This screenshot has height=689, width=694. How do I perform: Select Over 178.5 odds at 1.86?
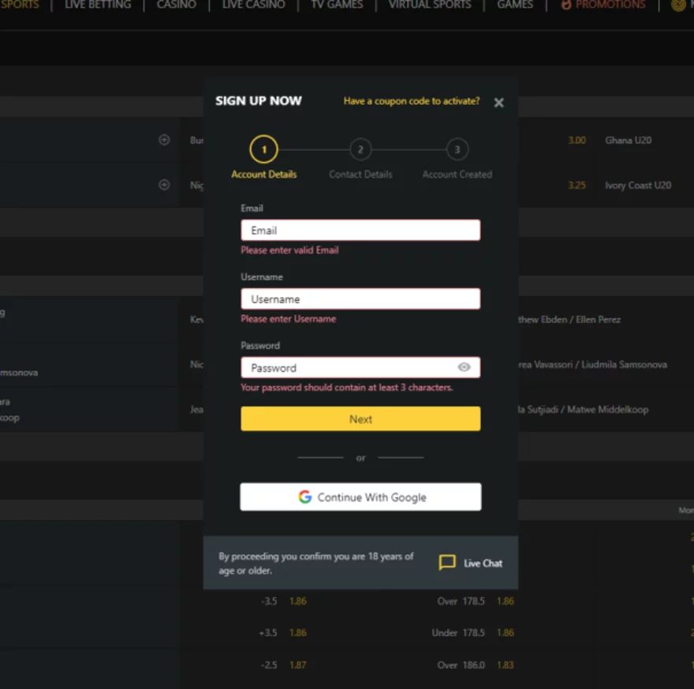[x=505, y=601]
